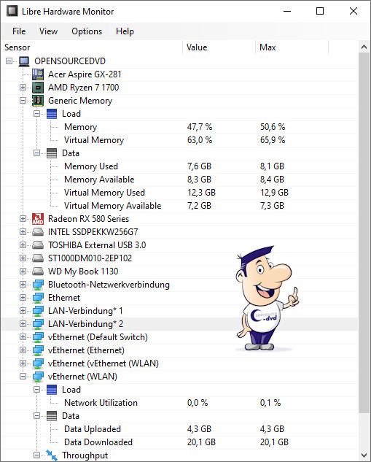Click the Throughput arrows icon
Image resolution: width=371 pixels, height=462 pixels.
52,455
